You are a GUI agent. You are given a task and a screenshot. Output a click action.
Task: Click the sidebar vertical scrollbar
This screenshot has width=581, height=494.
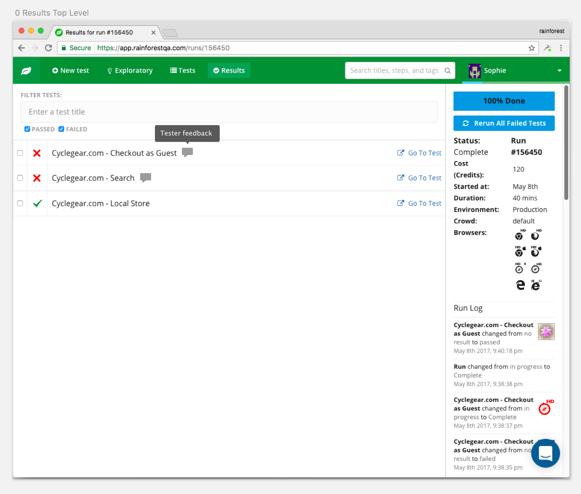[566, 142]
